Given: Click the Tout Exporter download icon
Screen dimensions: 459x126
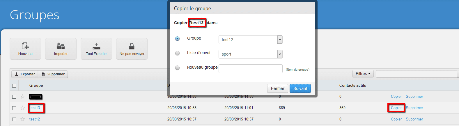Looking at the screenshot, I should pos(96,46).
